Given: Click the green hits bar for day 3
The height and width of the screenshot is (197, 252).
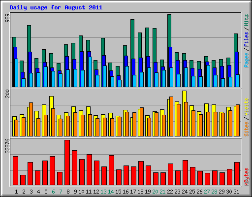Looking at the screenshot, I should (x=29, y=38).
